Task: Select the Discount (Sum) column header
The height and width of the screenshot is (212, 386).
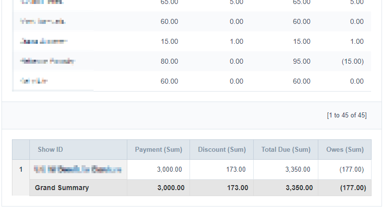Action: tap(221, 150)
